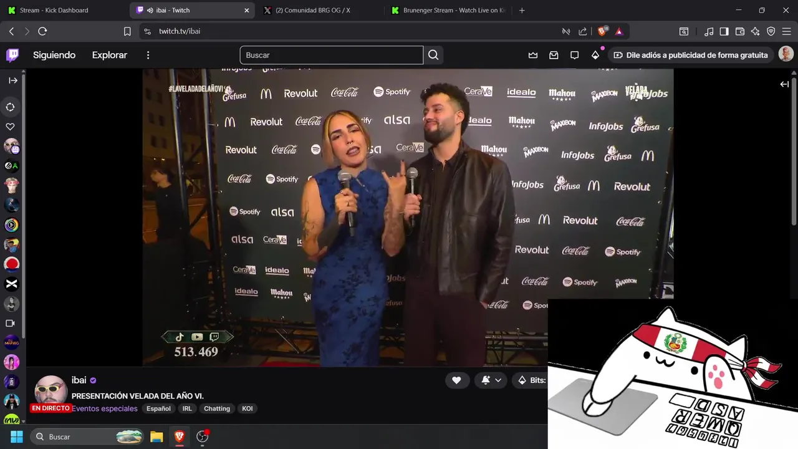The image size is (798, 449).
Task: Click the Siguiendo navigation link
Action: click(x=54, y=55)
